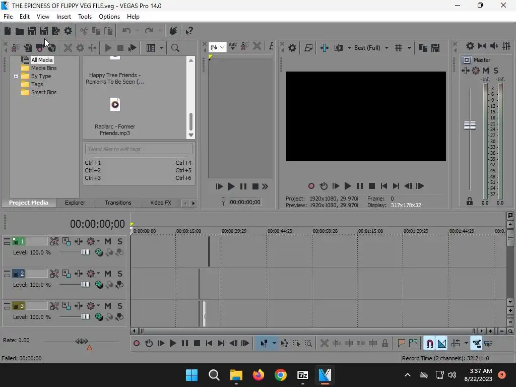The image size is (516, 387).
Task: Switch to the Transitions tab
Action: (118, 203)
